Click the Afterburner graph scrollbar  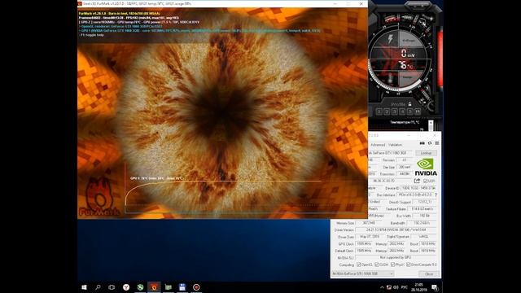point(431,125)
